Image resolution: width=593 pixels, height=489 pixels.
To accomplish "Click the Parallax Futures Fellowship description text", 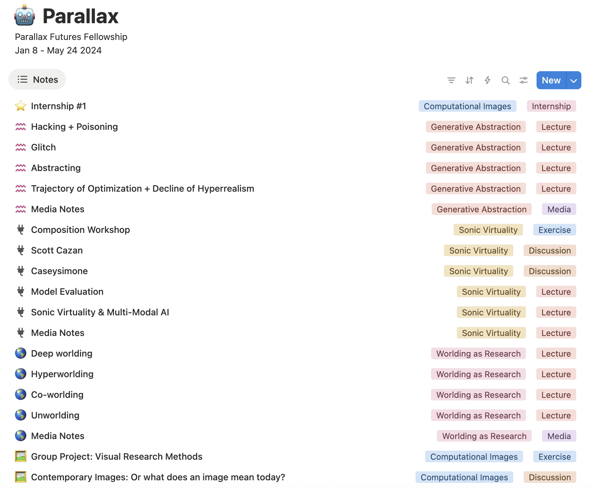I will click(71, 37).
